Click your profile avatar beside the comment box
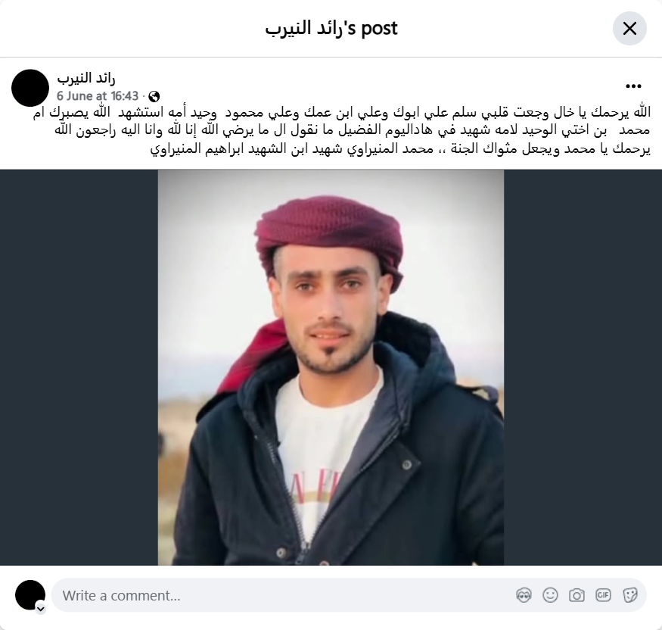Screen dimensions: 662x630 click(30, 595)
